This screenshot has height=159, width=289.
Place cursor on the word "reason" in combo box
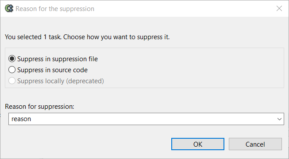pos(21,119)
